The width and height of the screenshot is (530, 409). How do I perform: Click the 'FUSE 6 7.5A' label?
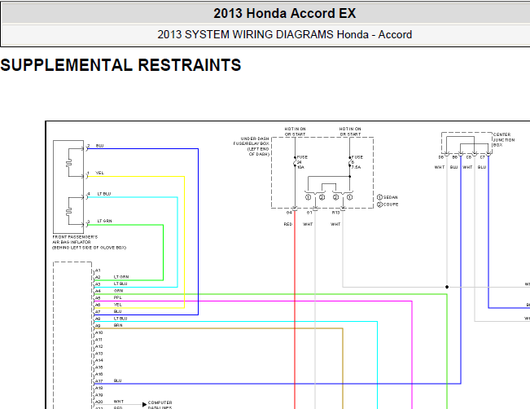click(357, 162)
